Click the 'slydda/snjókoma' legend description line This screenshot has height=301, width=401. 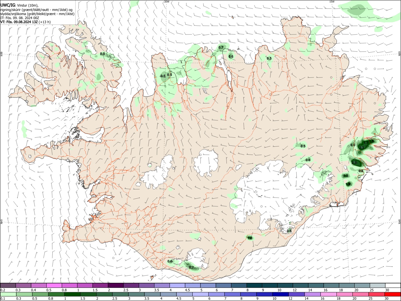[x=37, y=14]
